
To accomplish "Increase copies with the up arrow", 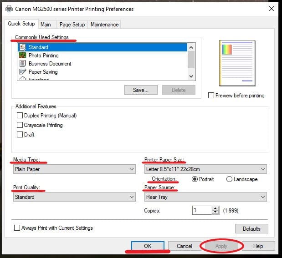I will 215,208.
